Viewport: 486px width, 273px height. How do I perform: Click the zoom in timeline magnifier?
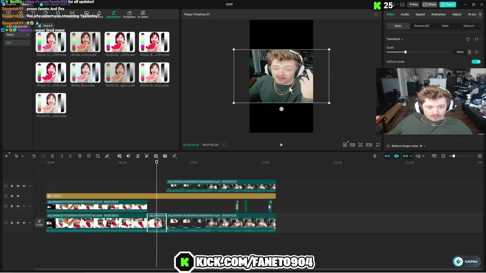[480, 156]
